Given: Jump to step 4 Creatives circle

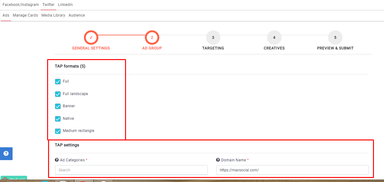Looking at the screenshot, I should [274, 38].
